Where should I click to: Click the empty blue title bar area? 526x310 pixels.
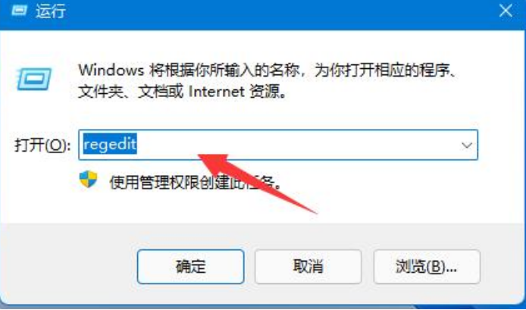[x=278, y=11]
